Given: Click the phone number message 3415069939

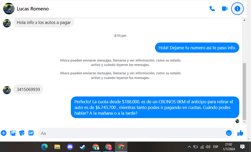Looking at the screenshot, I should (x=28, y=89).
